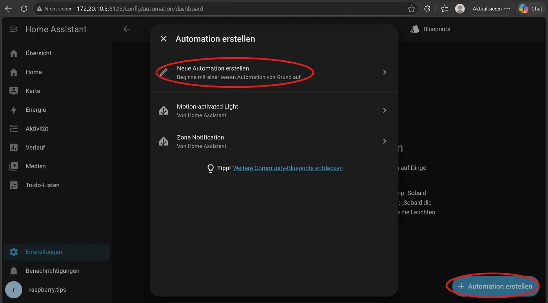The height and width of the screenshot is (303, 548).
Task: Click the Motion-activated Light blueprint icon
Action: click(x=164, y=111)
